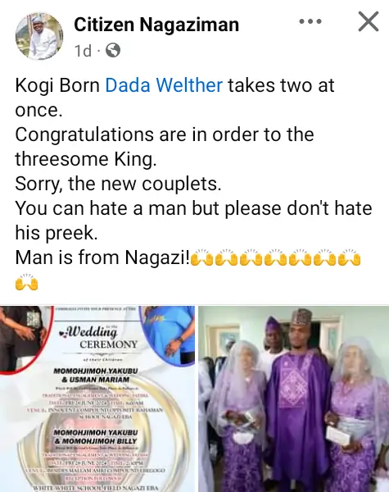The height and width of the screenshot is (492, 389).
Task: Click the globe public privacy icon
Action: click(x=113, y=50)
